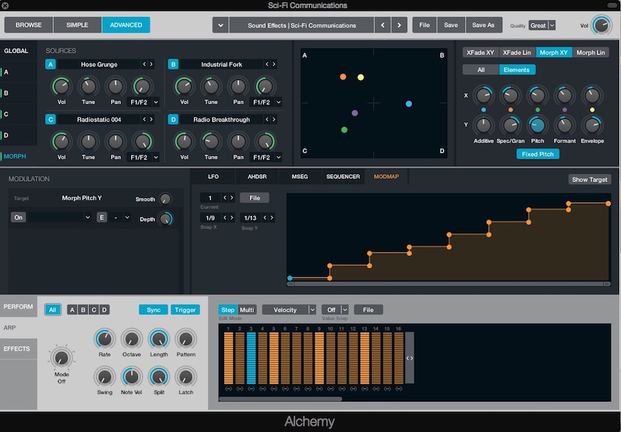The width and height of the screenshot is (621, 432).
Task: Click the orange morph point
Action: coord(343,77)
